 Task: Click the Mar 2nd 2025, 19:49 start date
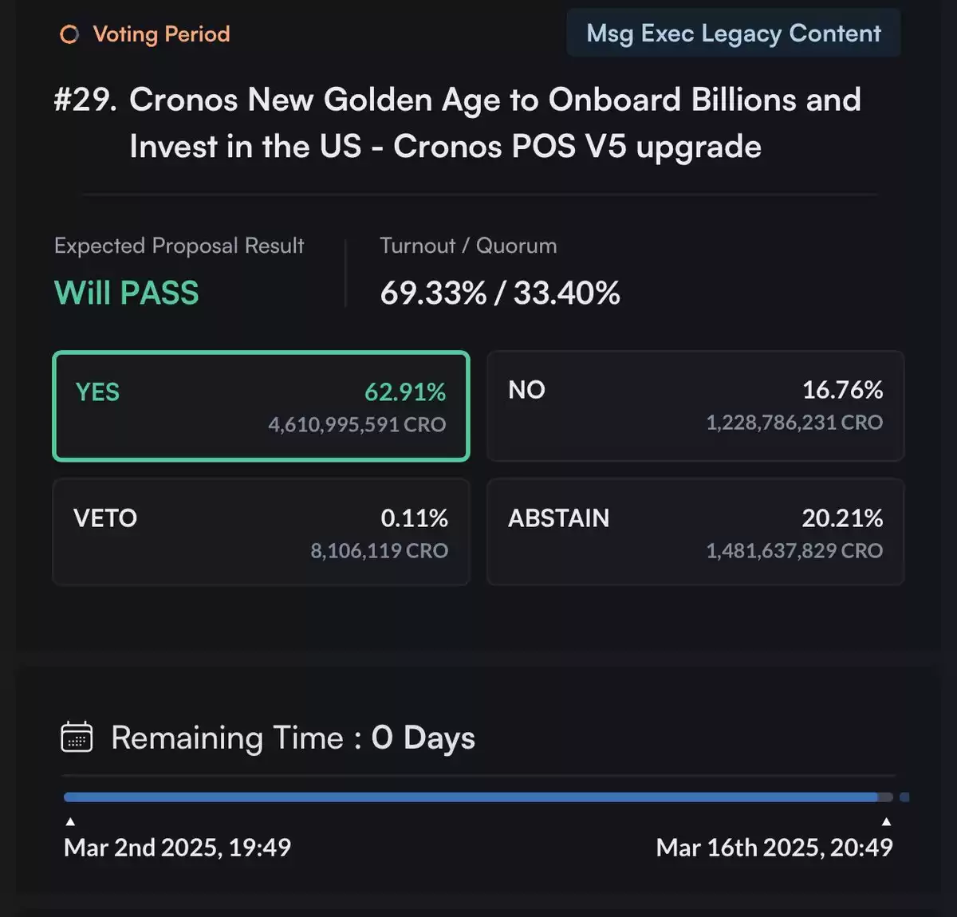177,847
